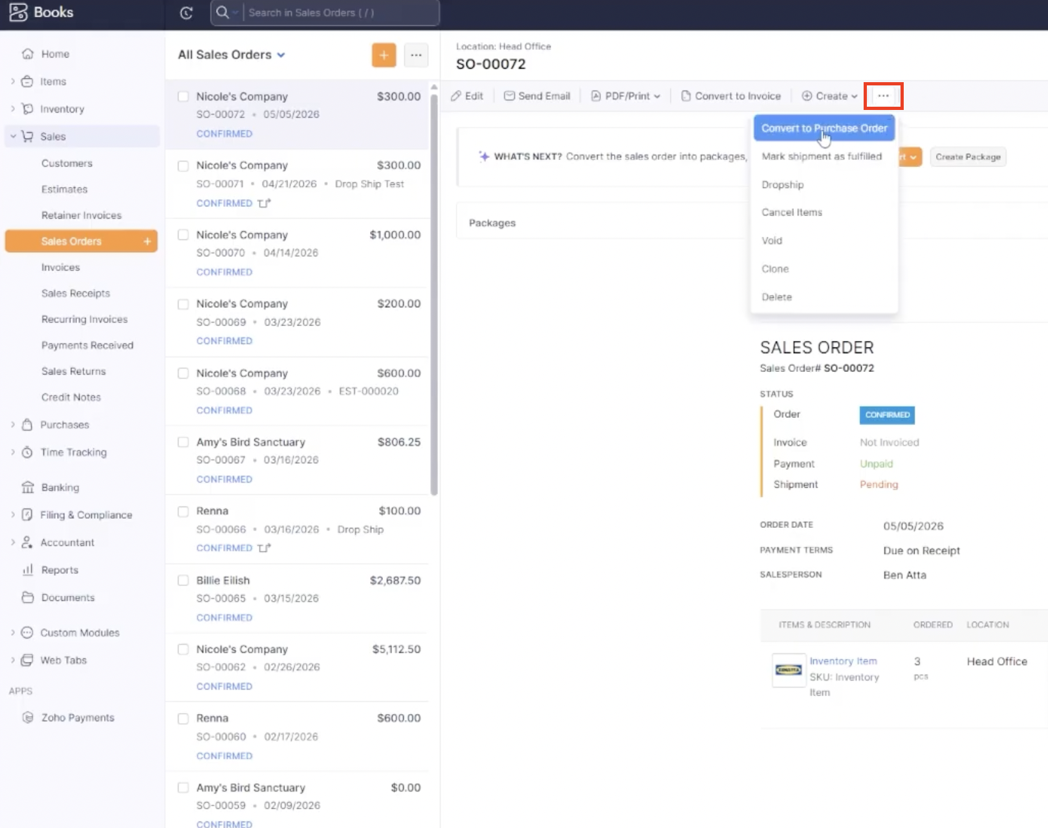1048x828 pixels.
Task: Click the Create Package button
Action: pyautogui.click(x=968, y=157)
